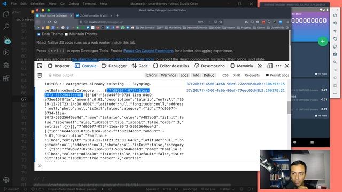The width and height of the screenshot is (342, 192).
Task: Open Dev Samurai bookmarks folder
Action: tap(145, 28)
